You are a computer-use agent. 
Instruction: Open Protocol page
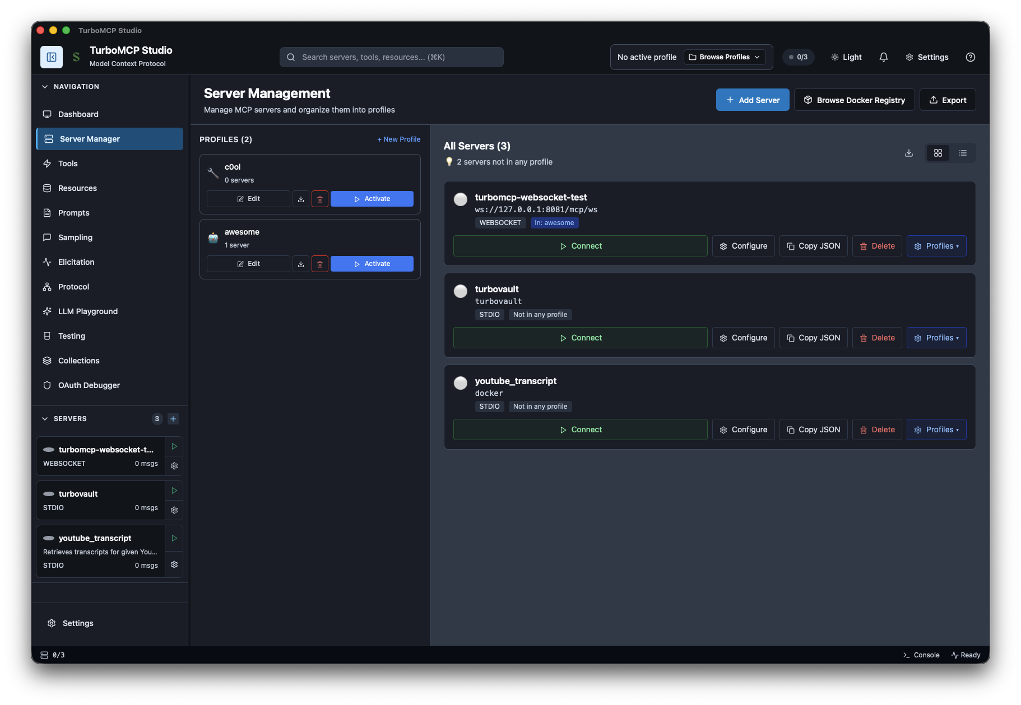109,287
